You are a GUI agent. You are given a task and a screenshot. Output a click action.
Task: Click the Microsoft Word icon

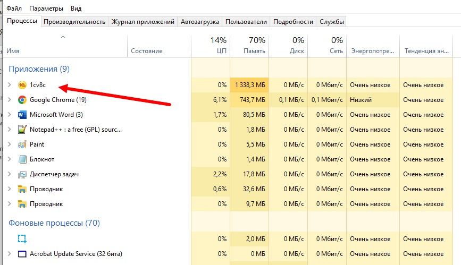[22, 115]
